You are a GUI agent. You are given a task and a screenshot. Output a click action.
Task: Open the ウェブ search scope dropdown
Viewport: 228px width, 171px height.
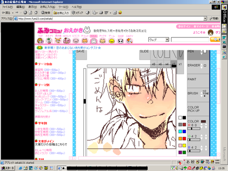[167, 40]
